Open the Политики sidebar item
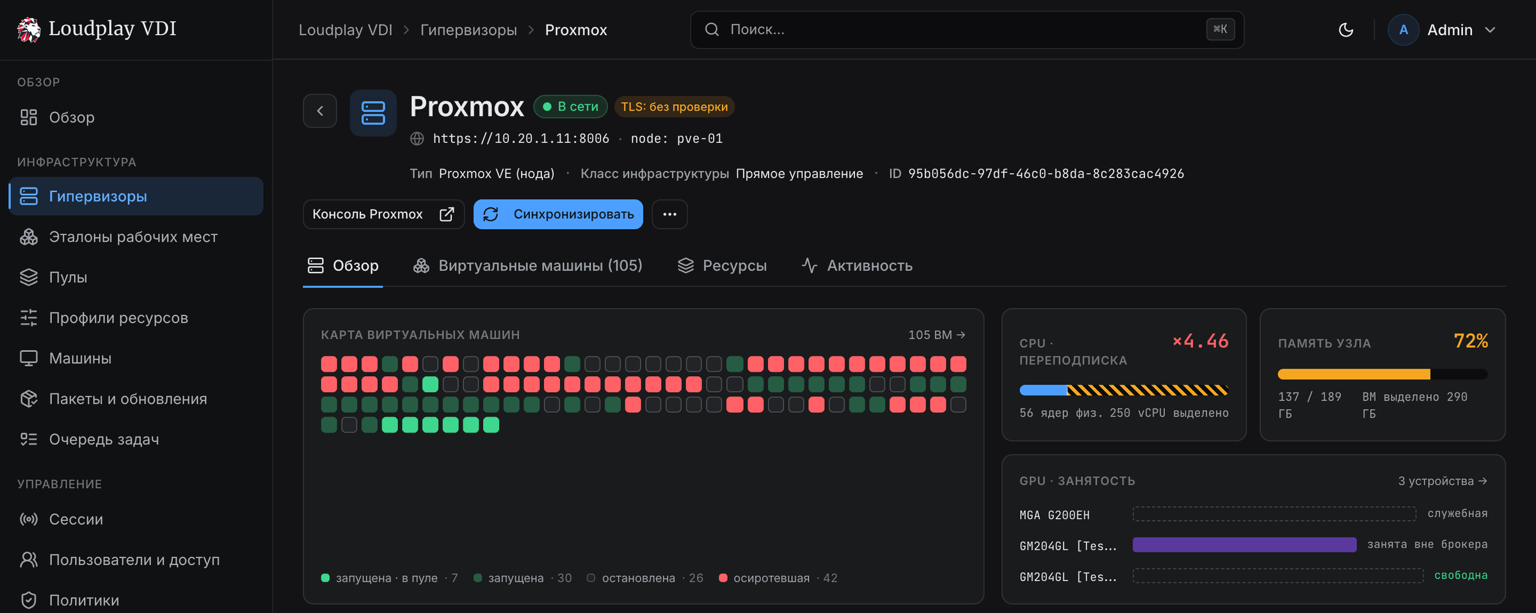Image resolution: width=1536 pixels, height=613 pixels. click(136, 600)
